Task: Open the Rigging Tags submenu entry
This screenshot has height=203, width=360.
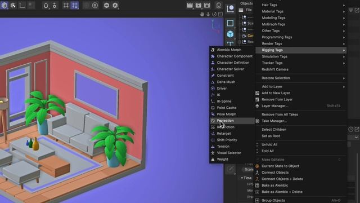Action: (301, 50)
